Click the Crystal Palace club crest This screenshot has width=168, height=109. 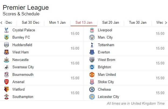6,30
